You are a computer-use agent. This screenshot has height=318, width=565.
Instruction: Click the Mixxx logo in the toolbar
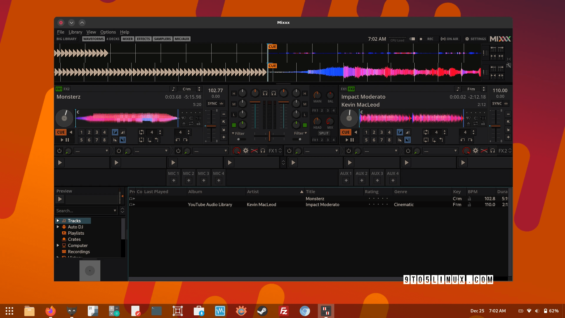tap(500, 39)
